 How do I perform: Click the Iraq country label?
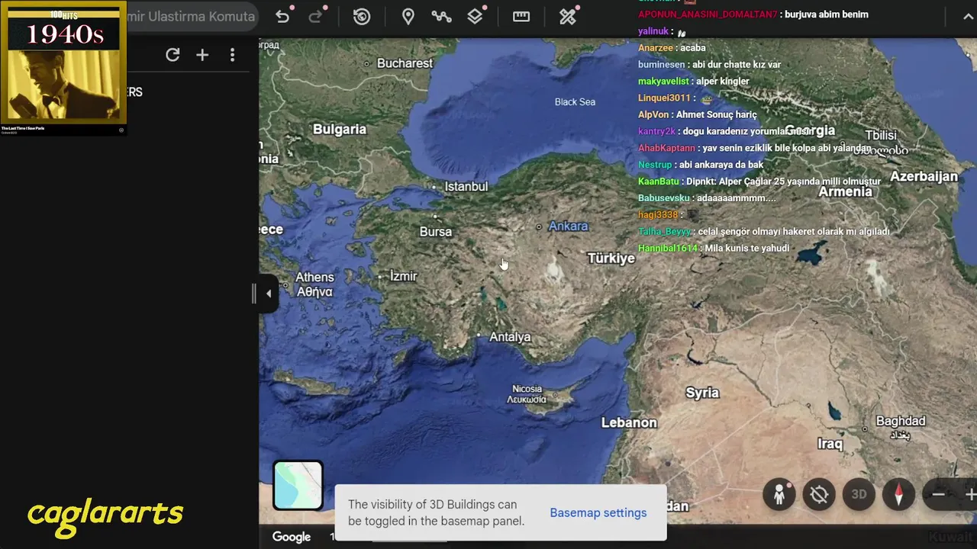pyautogui.click(x=830, y=444)
